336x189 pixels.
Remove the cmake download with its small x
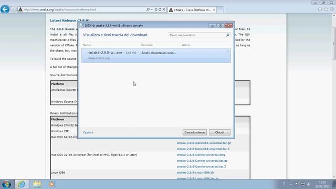point(227,51)
